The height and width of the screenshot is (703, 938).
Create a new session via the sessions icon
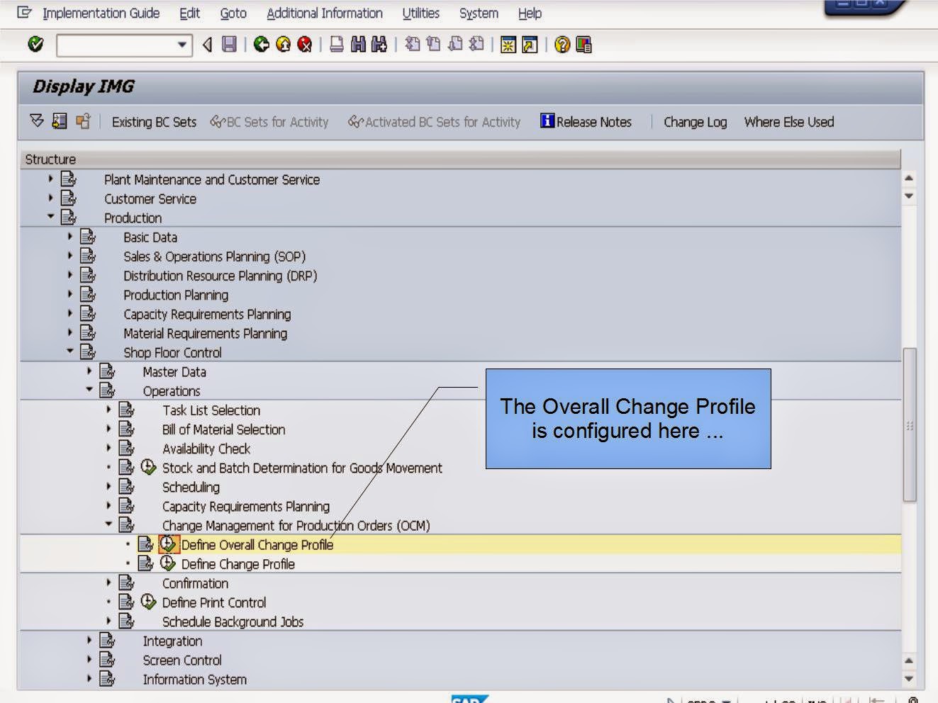coord(509,45)
